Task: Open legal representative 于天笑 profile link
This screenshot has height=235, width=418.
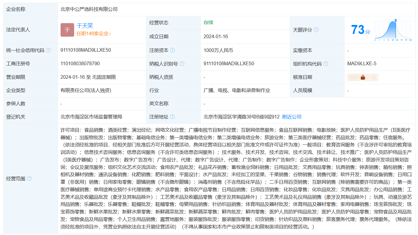Action: pos(85,26)
